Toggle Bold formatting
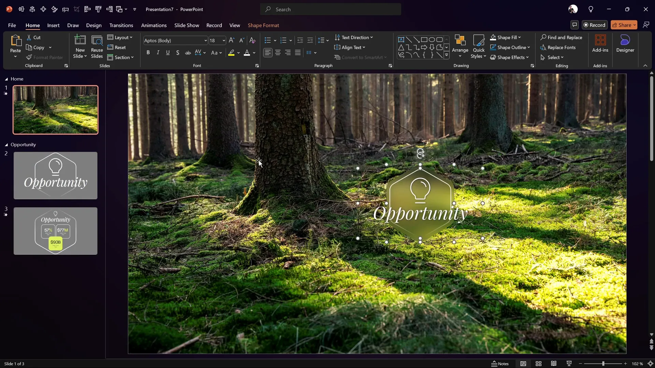This screenshot has height=368, width=655. tap(148, 52)
